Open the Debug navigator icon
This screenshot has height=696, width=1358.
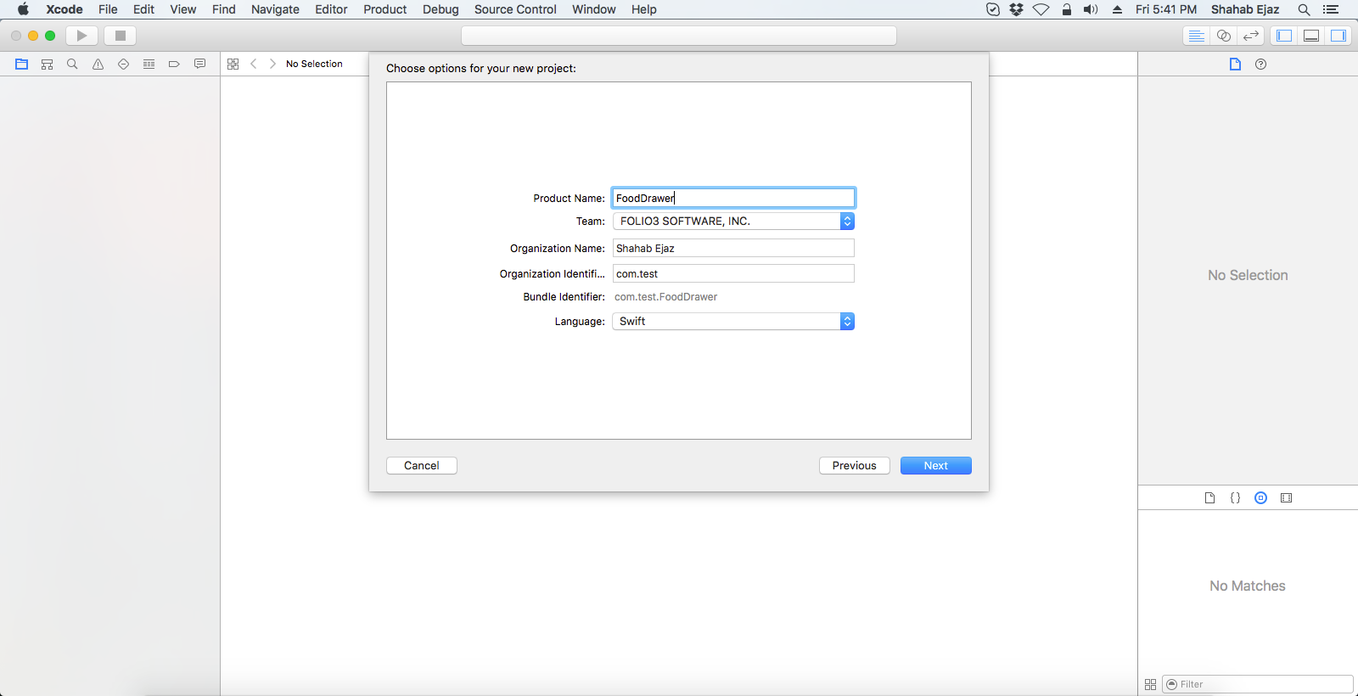(149, 64)
